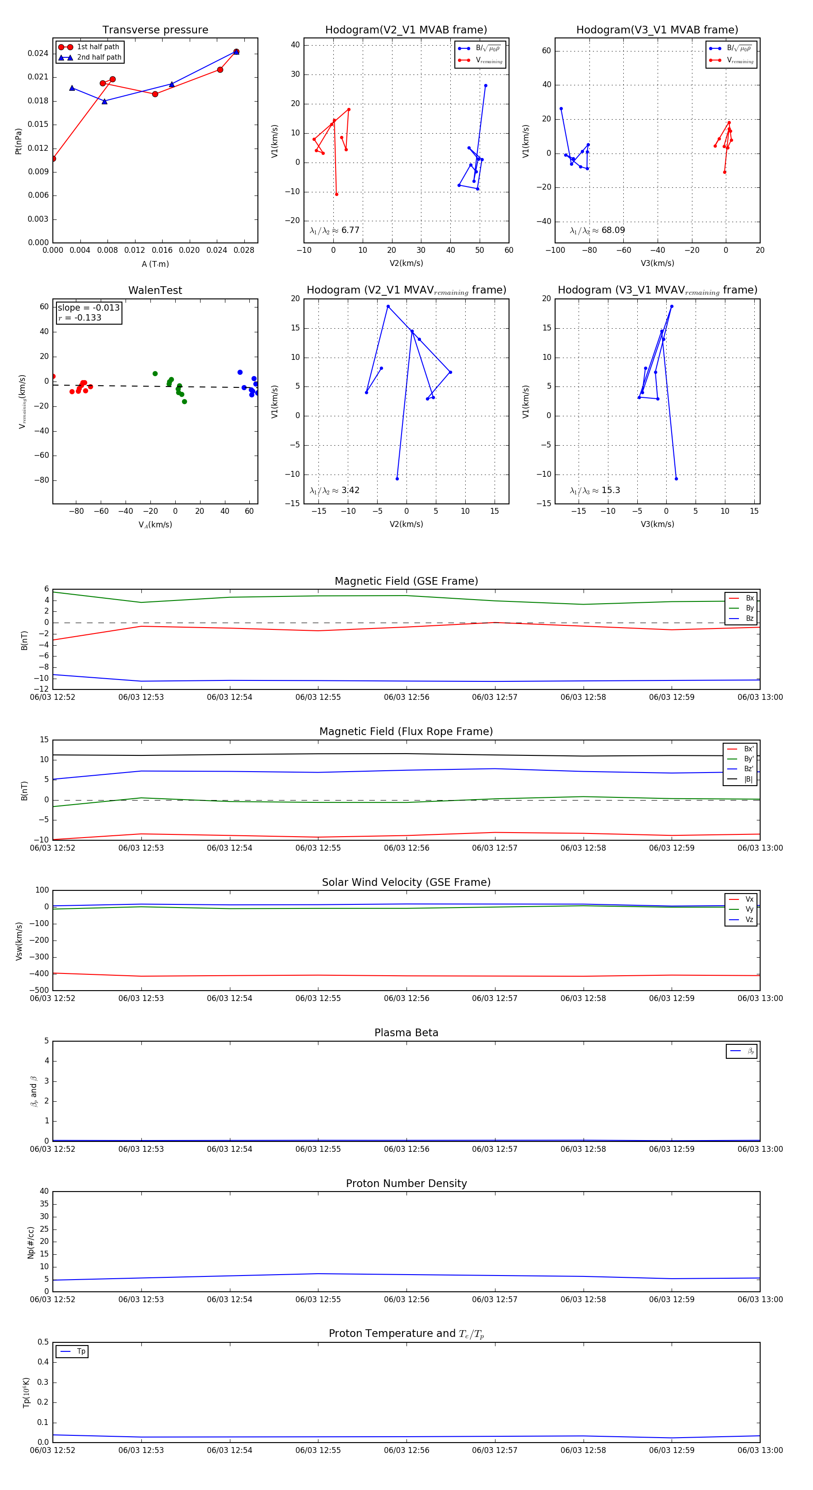Click the "Magnetic Field (Flux Rope Frame)" title

(406, 732)
